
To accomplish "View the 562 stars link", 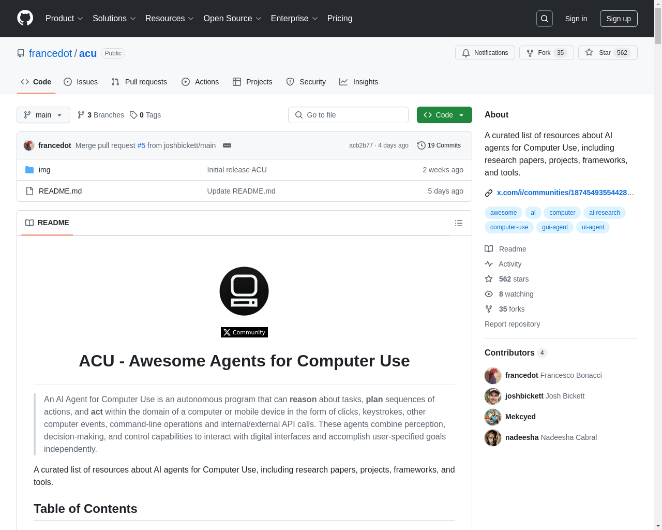I will 507,279.
